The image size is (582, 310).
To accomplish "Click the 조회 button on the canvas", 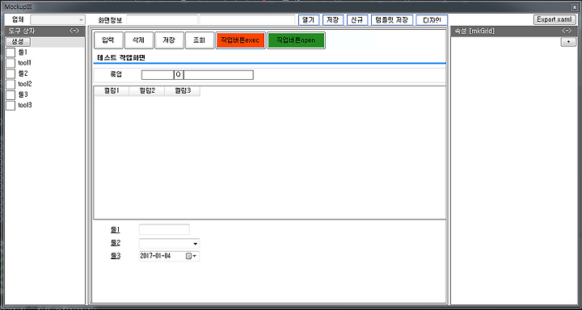I will click(x=200, y=40).
